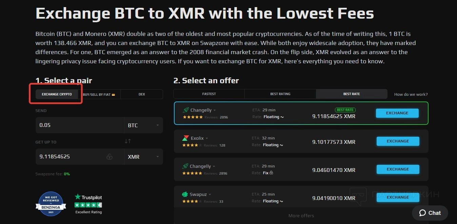Screen dimensions: 457x224
Task: Open the "How do we work?" link
Action: (x=411, y=94)
